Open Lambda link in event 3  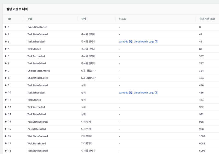pos(123,42)
